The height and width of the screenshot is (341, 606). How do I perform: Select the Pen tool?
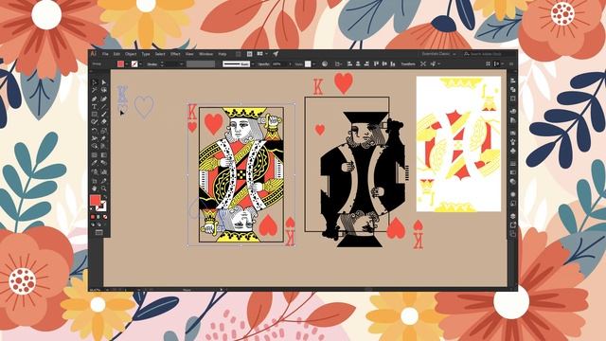[95, 99]
